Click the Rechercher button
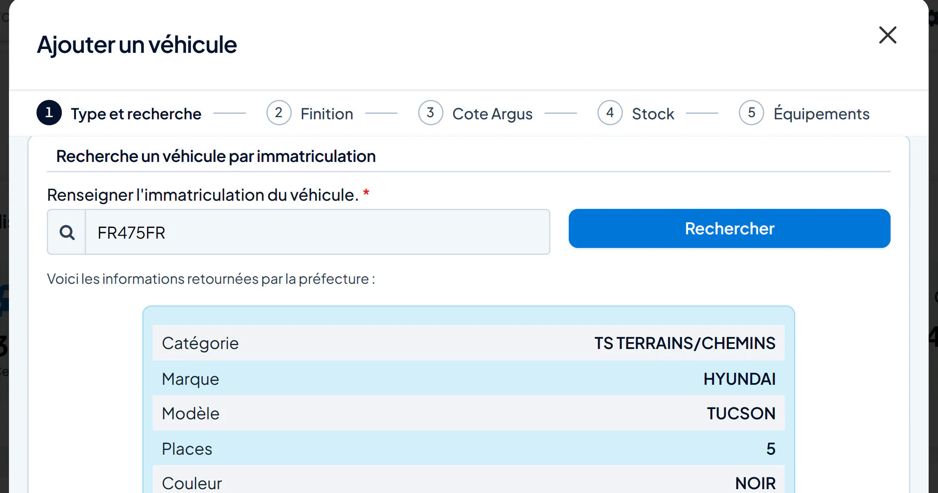 [730, 228]
